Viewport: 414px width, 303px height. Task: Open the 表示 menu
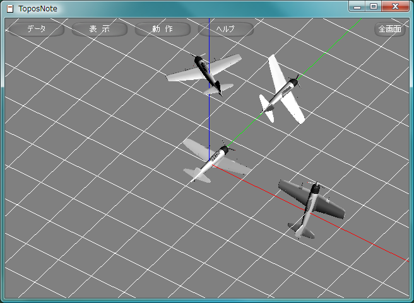click(100, 29)
